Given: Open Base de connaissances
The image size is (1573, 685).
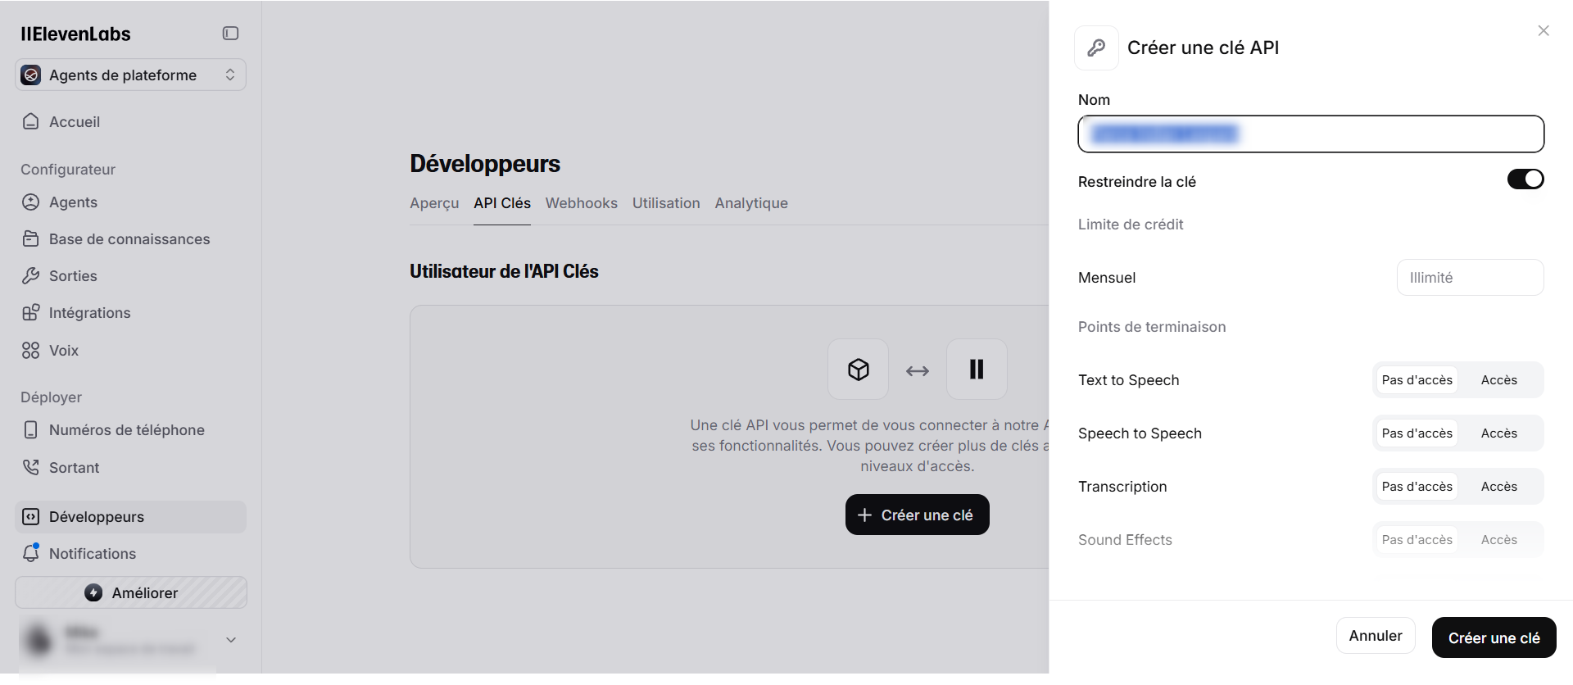Looking at the screenshot, I should click(130, 238).
